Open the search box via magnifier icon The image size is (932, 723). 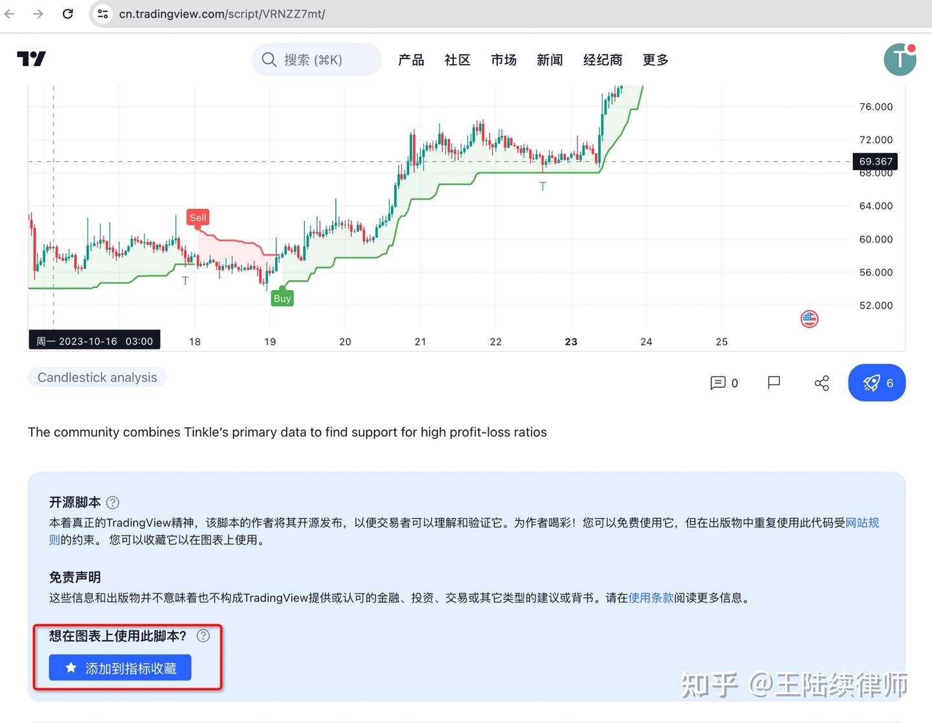pyautogui.click(x=269, y=59)
